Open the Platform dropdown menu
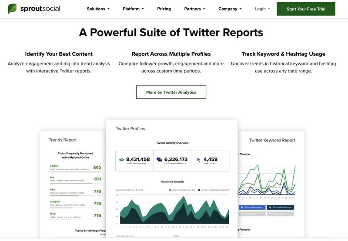 pos(134,9)
